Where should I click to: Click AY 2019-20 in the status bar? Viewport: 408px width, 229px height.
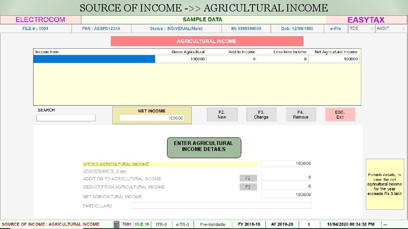click(x=282, y=224)
